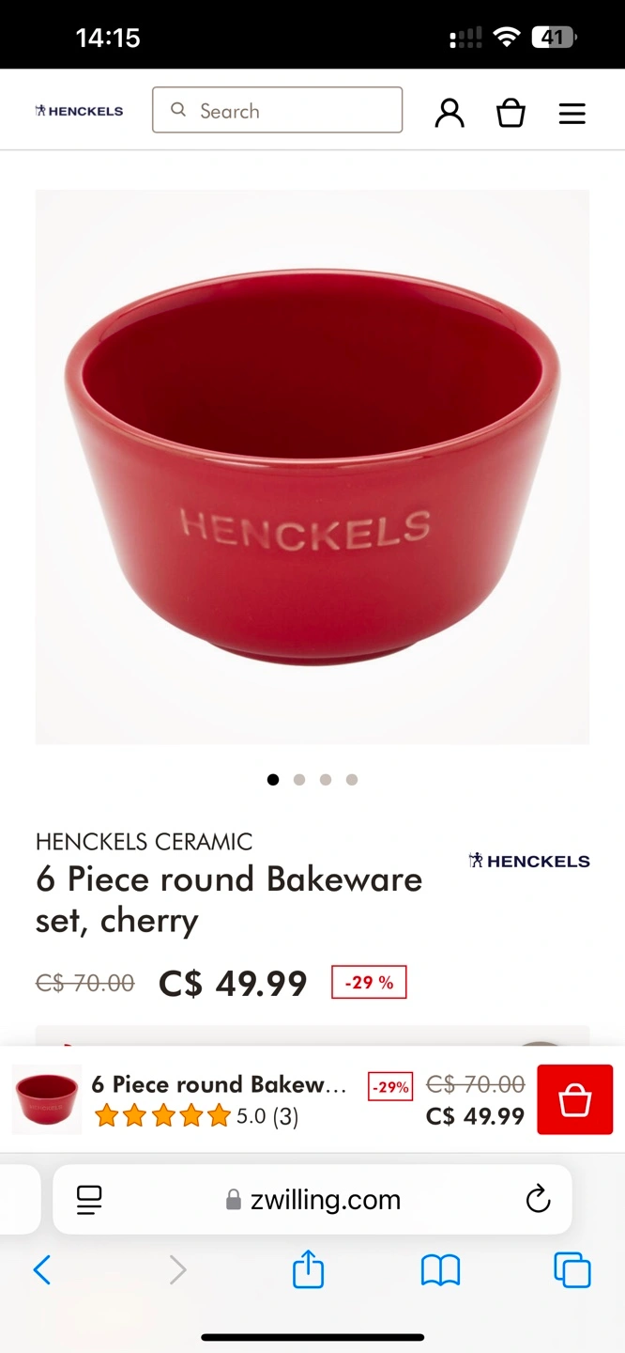Open Safari page settings reader icon
This screenshot has height=1353, width=625.
tap(89, 1200)
